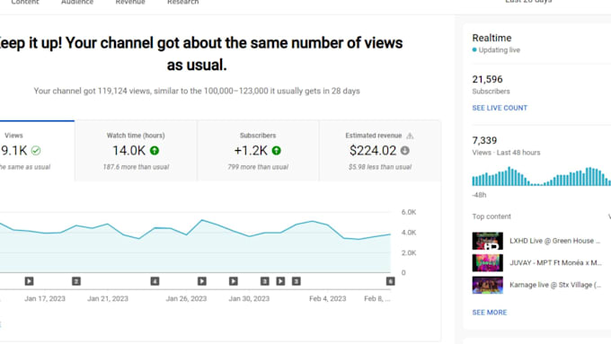611x344 pixels.
Task: Click the video marker nearest Jan 17, 2023
Action: (x=30, y=281)
